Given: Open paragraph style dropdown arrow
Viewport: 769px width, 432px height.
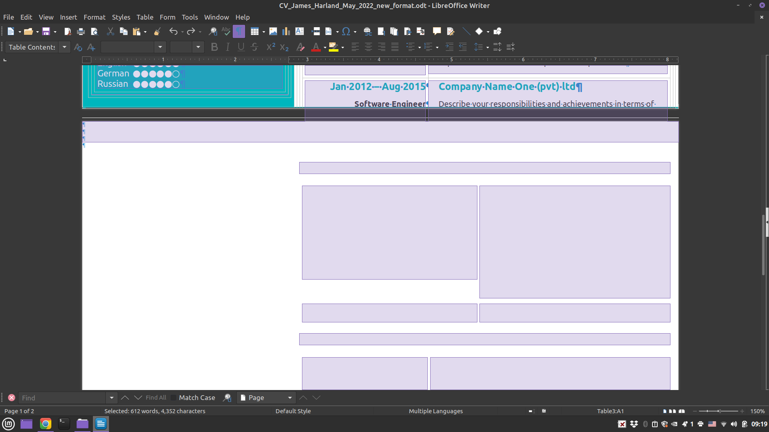Looking at the screenshot, I should (64, 47).
